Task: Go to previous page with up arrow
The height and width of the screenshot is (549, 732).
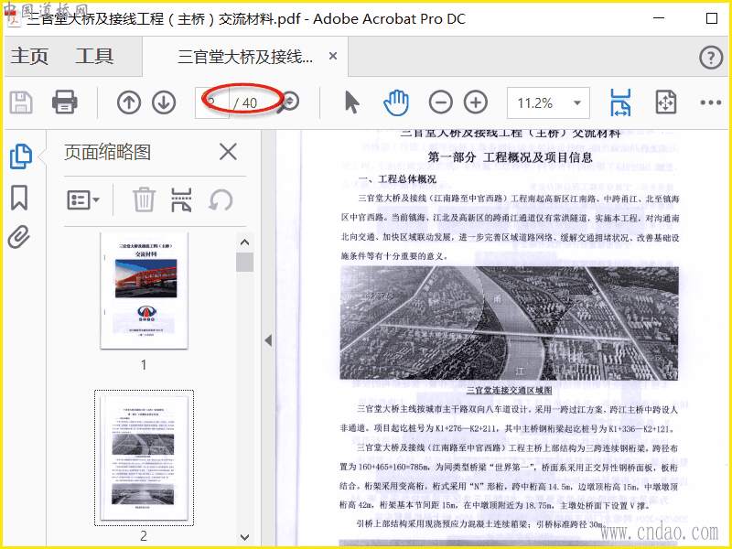Action: [129, 102]
